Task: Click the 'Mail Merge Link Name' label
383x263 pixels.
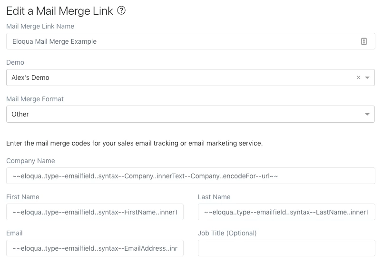Action: pos(40,26)
